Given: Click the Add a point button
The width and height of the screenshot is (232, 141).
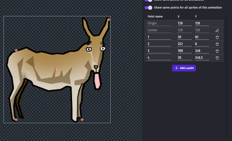Looking at the screenshot, I should coord(184,68).
